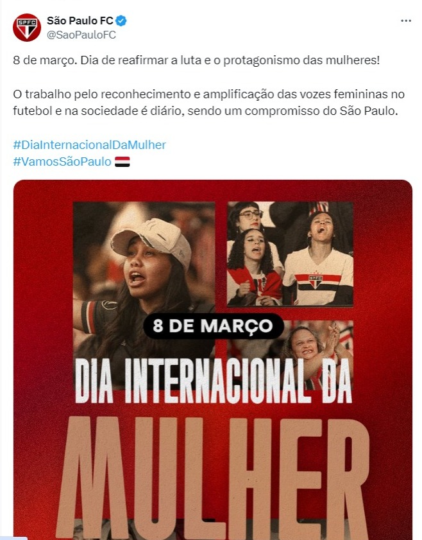Select the photo of three singing fans
This screenshot has height=540, width=422.
click(290, 254)
